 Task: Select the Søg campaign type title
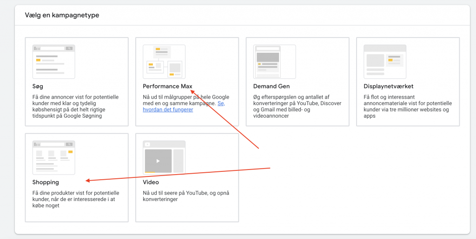point(38,86)
